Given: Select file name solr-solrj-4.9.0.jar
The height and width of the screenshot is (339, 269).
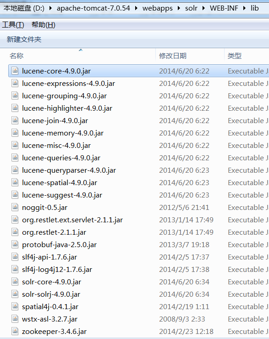Looking at the screenshot, I should coord(51,294).
